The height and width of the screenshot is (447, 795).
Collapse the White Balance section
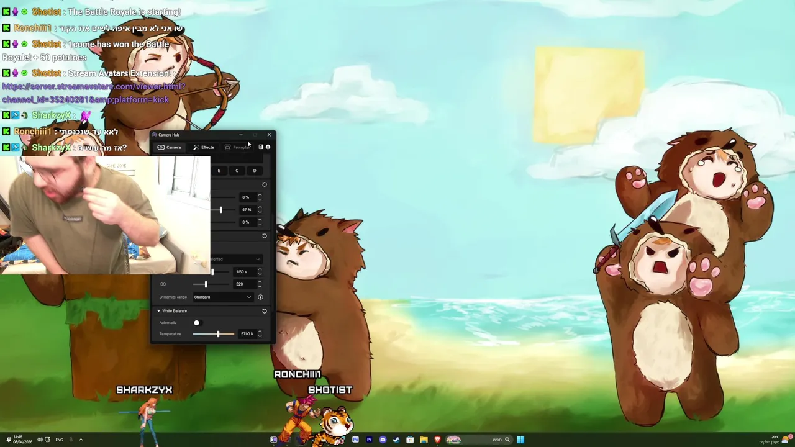tap(158, 311)
